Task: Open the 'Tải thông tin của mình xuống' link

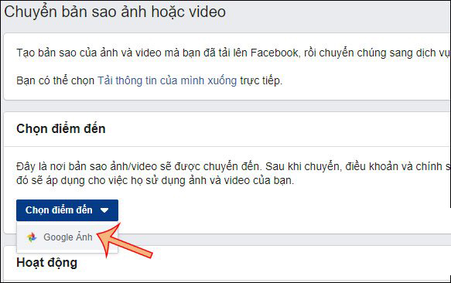Action: pyautogui.click(x=167, y=81)
